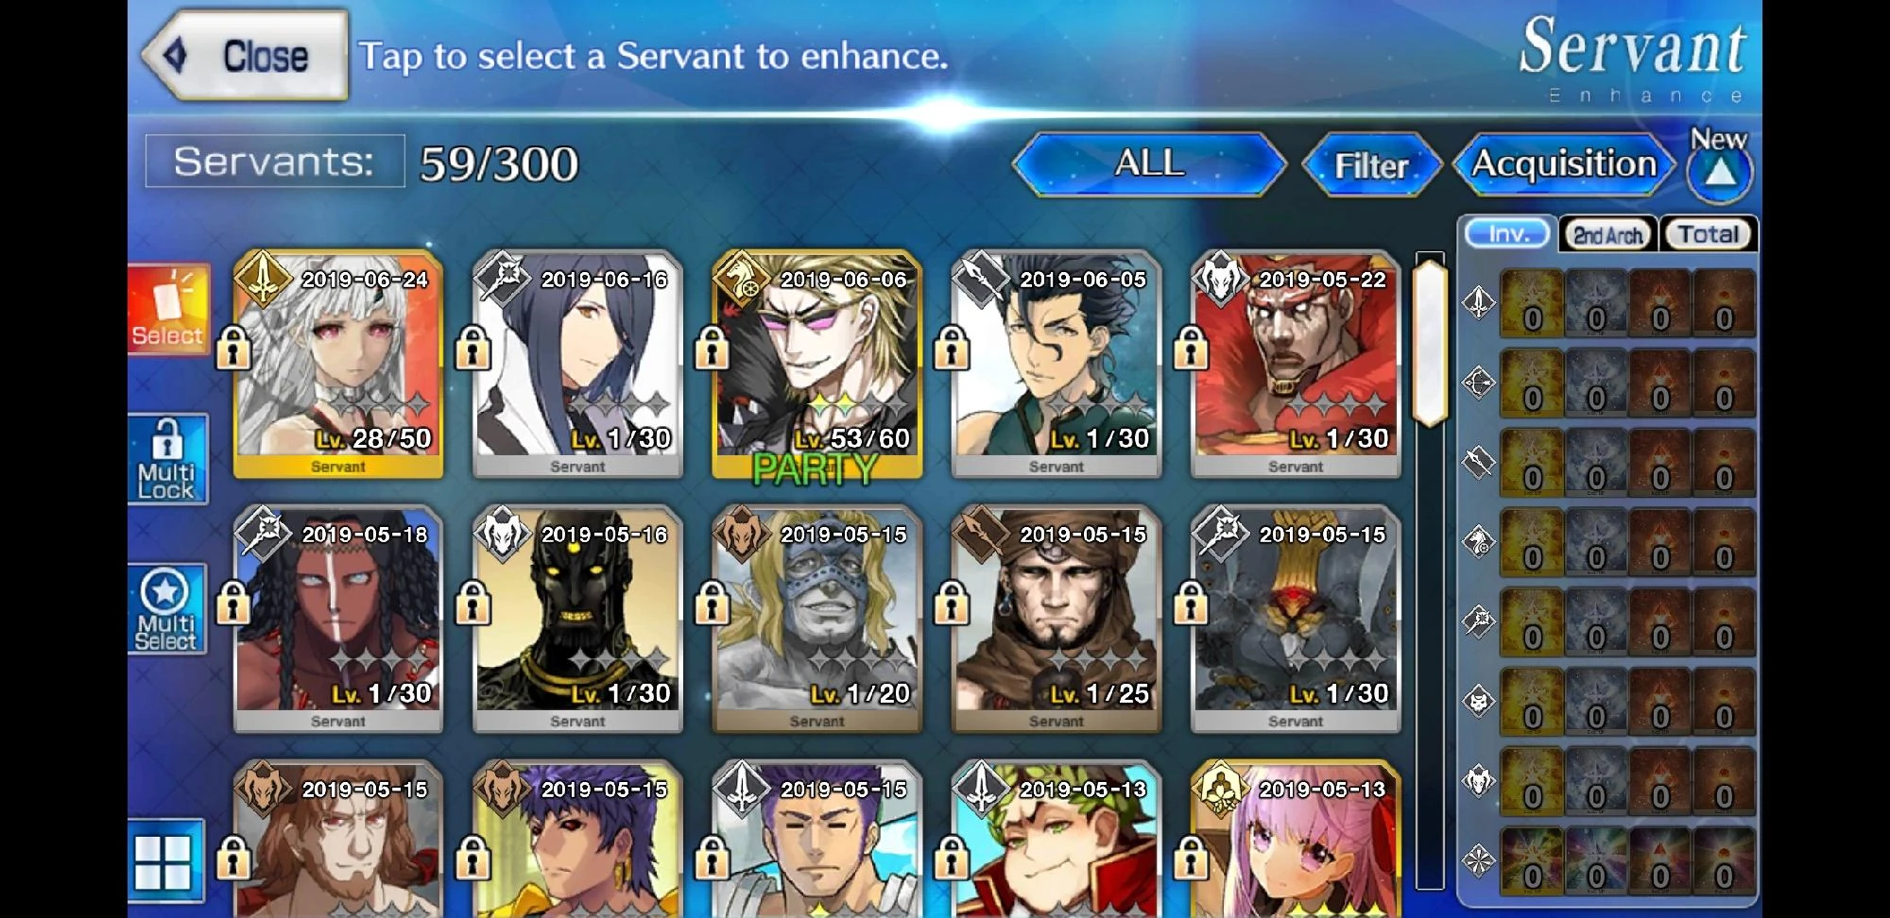Switch to the Total tab
Viewport: 1890px width, 918px height.
1708,234
